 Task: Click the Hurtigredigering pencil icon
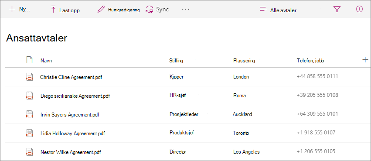(101, 10)
